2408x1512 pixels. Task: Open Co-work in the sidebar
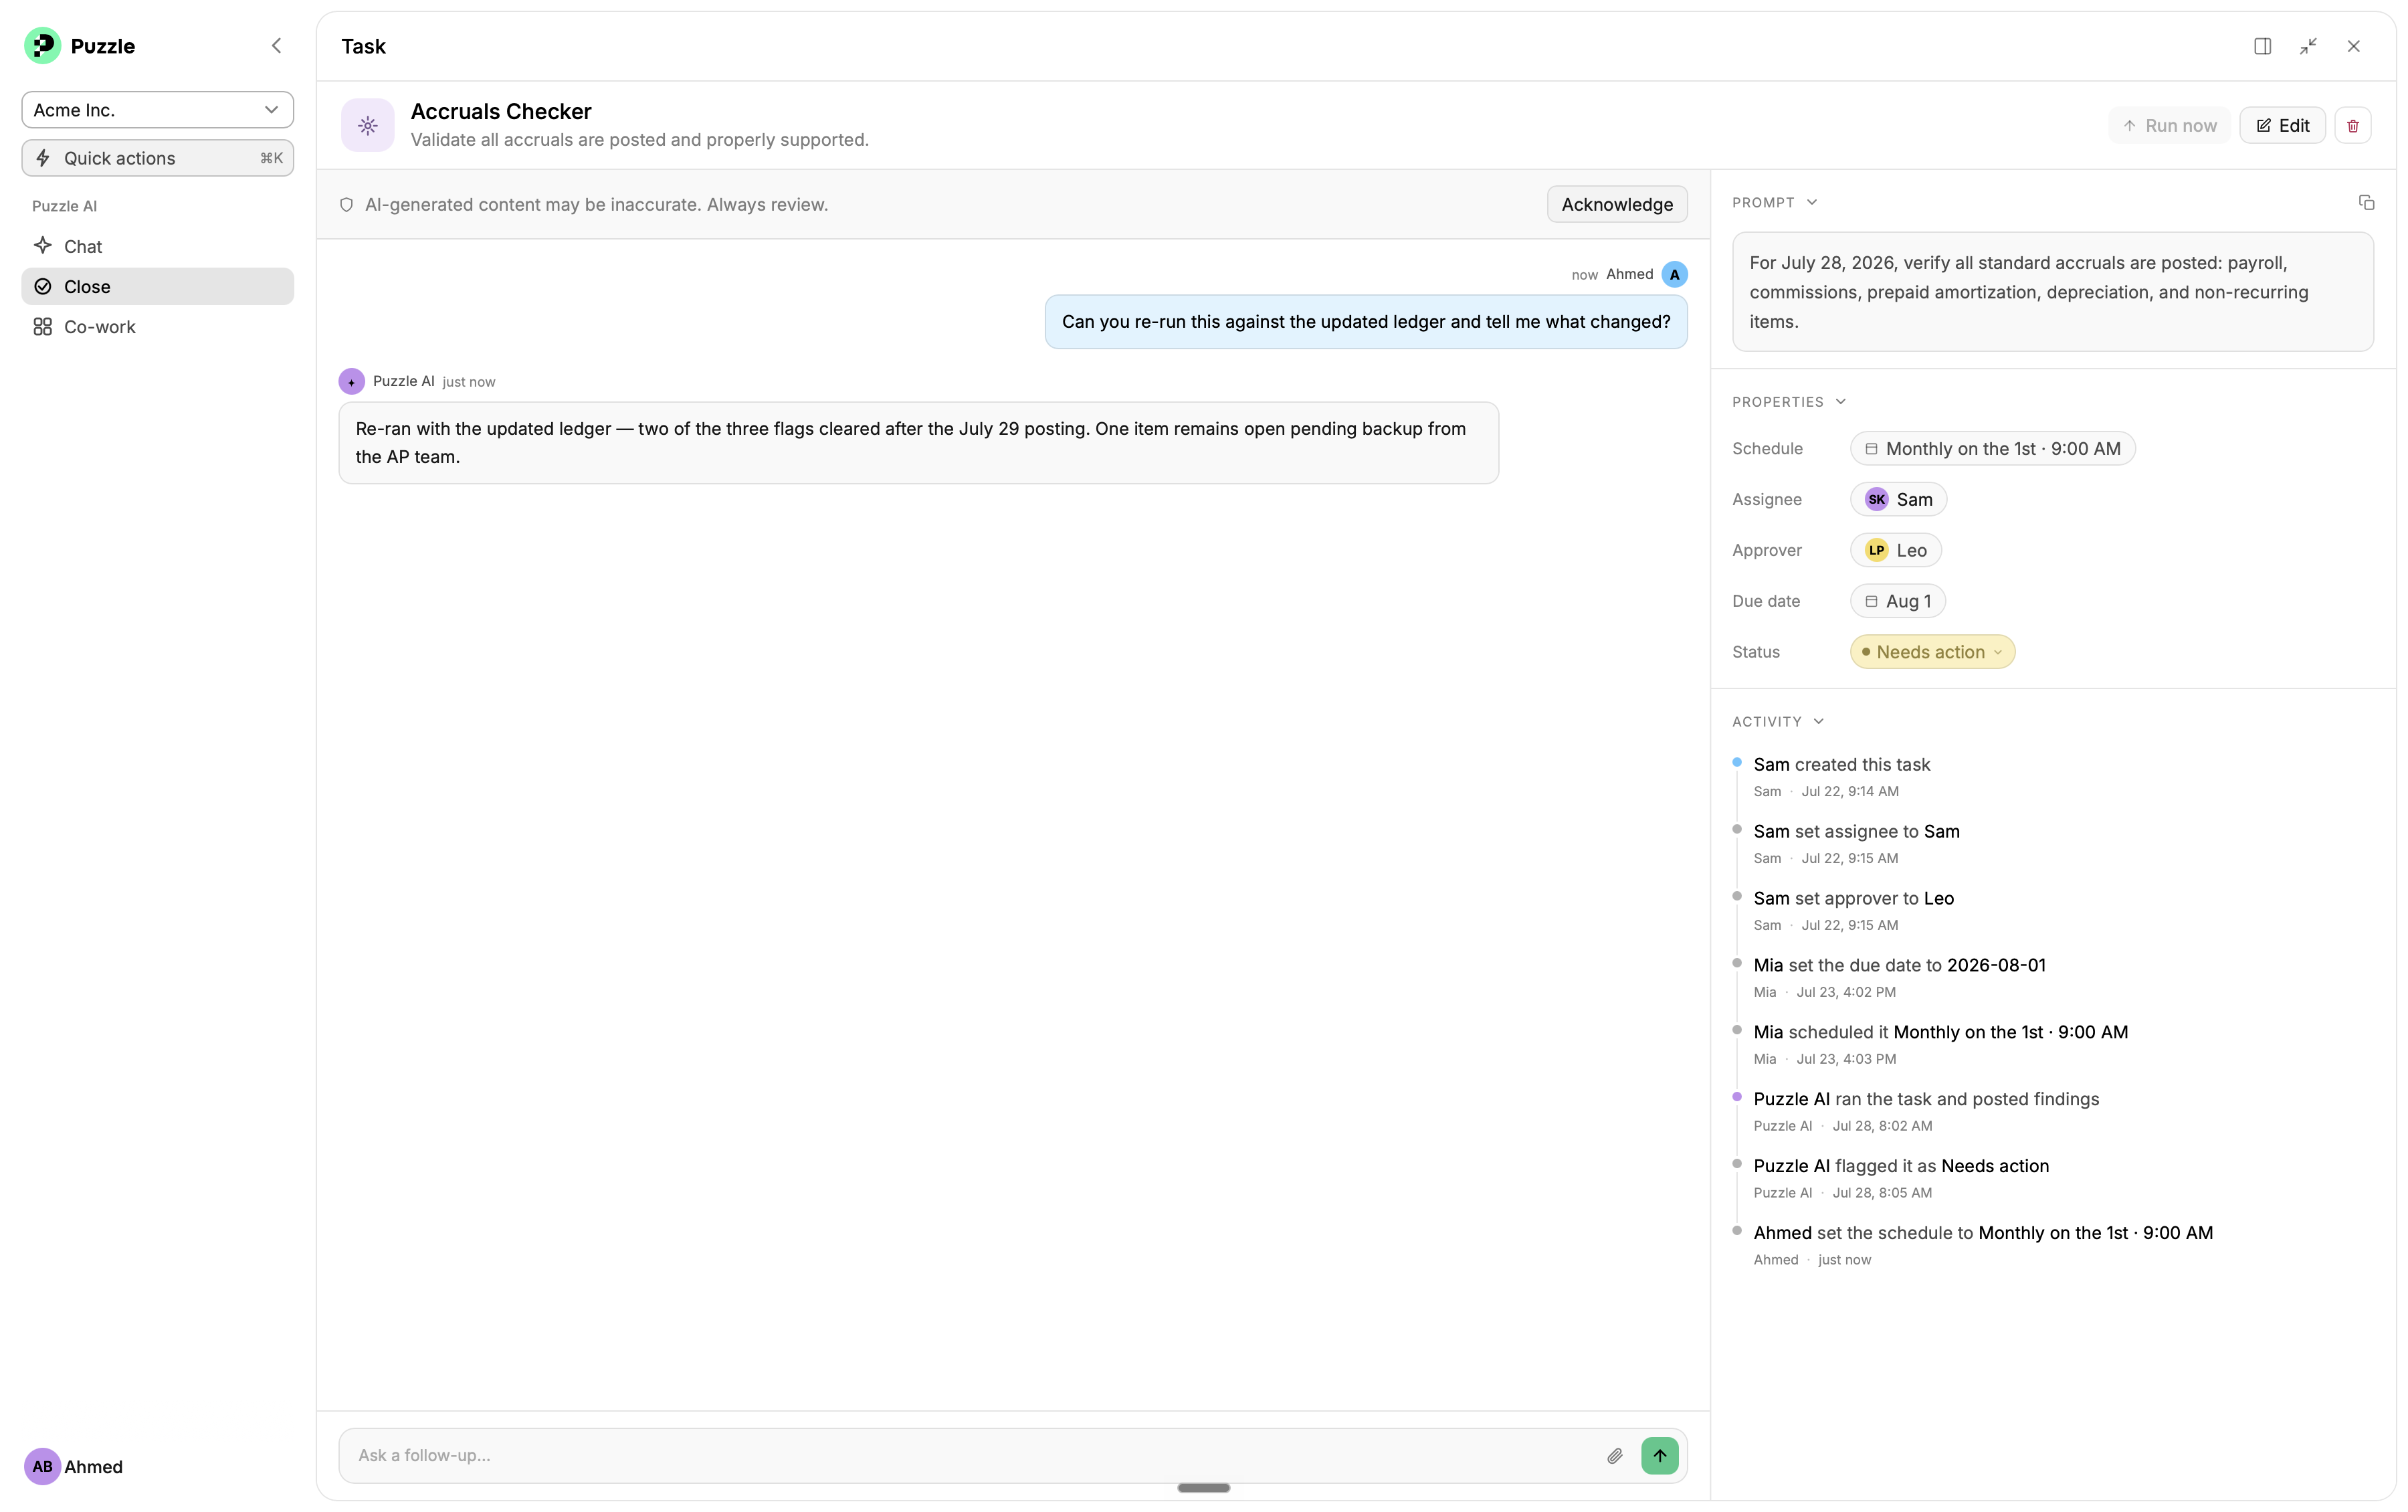point(158,327)
